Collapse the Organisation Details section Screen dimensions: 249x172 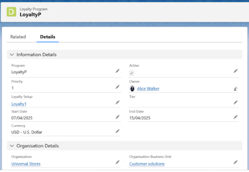tap(12, 146)
